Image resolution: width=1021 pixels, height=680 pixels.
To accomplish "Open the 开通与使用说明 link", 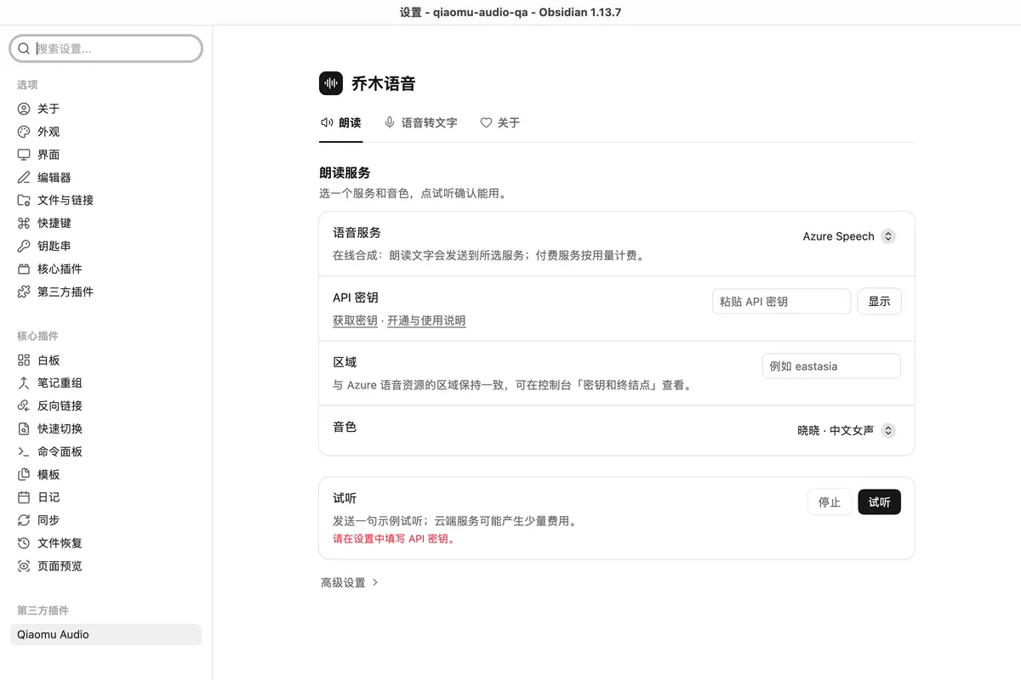I will click(426, 320).
